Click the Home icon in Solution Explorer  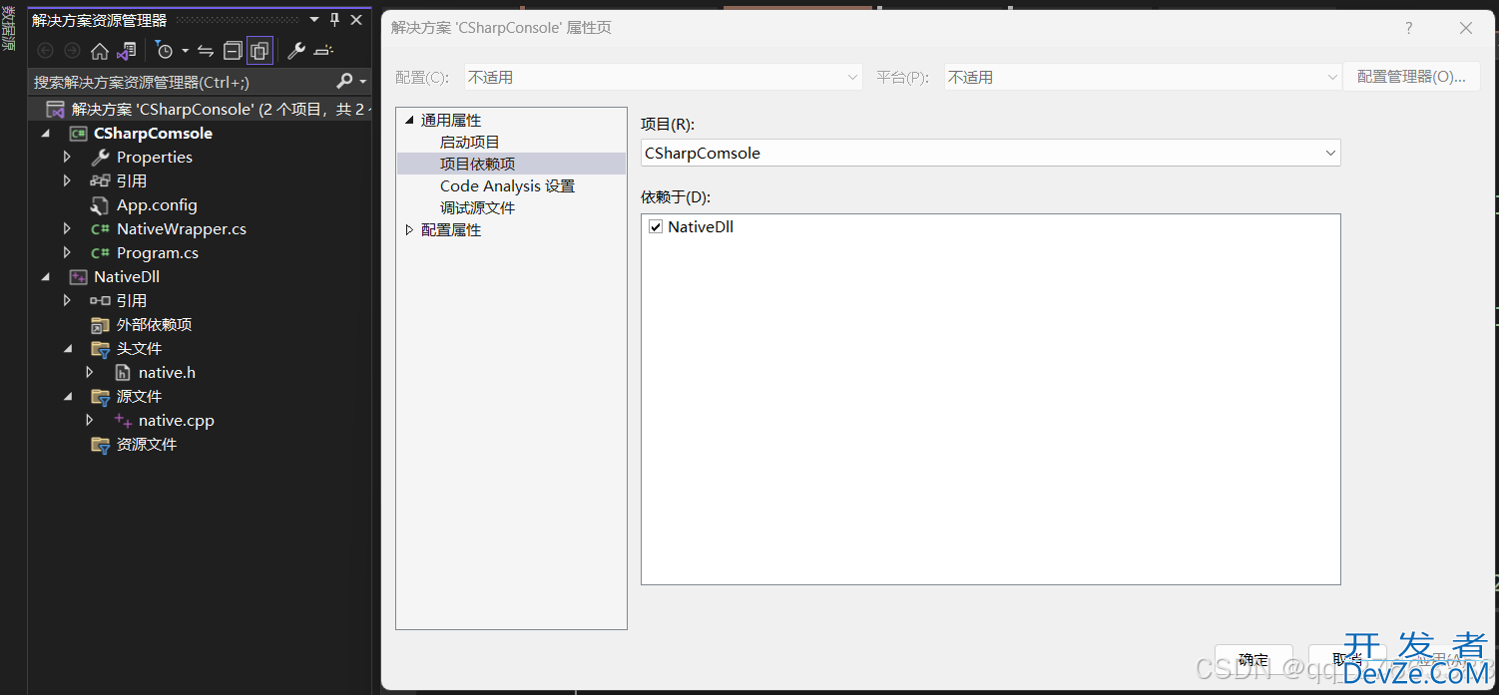pyautogui.click(x=99, y=51)
